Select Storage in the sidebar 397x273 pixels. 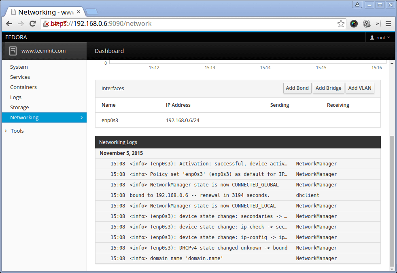[19, 107]
